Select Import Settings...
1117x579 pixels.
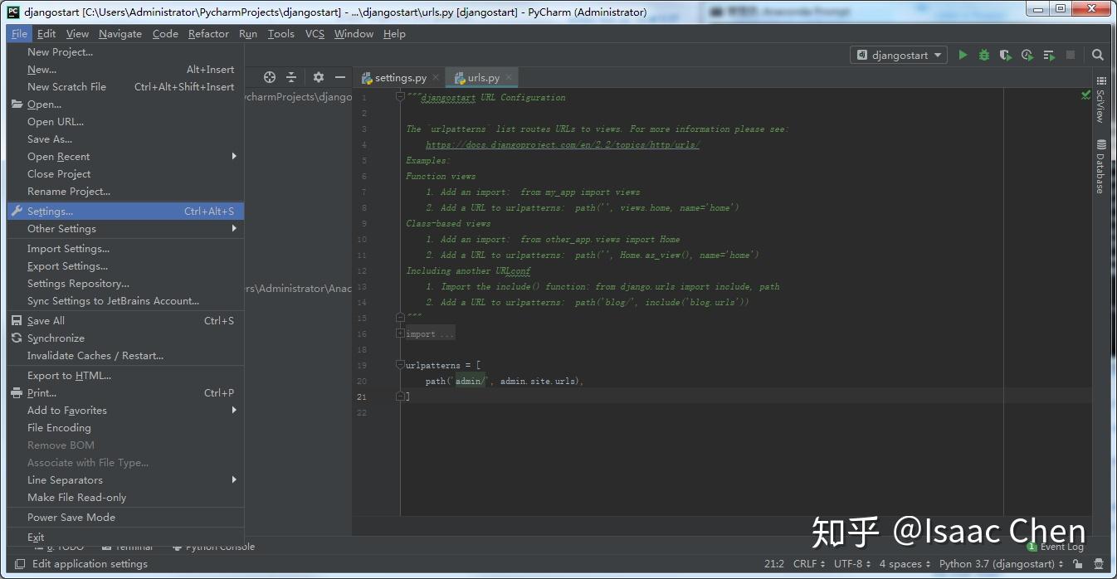coord(125,249)
